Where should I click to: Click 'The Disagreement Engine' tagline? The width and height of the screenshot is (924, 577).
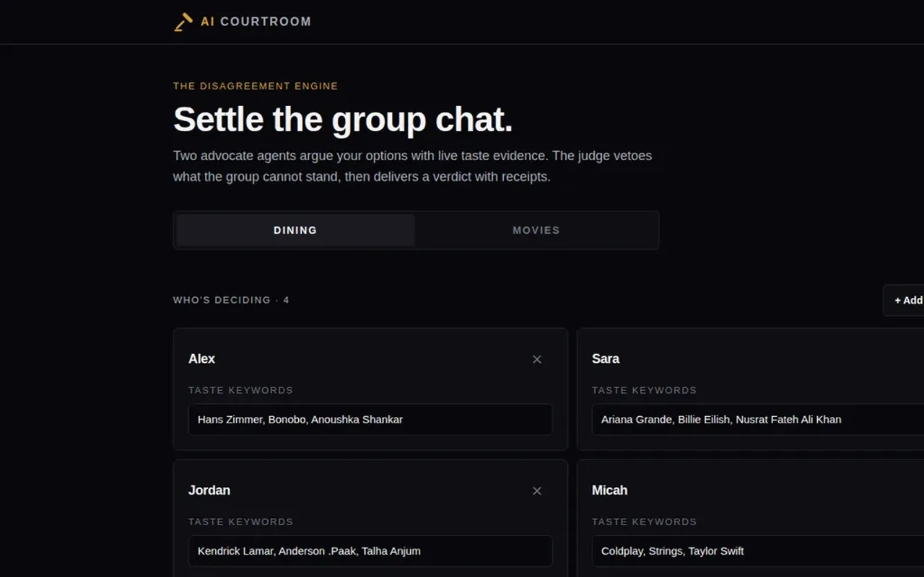[256, 86]
